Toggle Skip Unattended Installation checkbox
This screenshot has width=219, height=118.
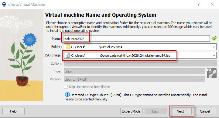[x=66, y=87]
